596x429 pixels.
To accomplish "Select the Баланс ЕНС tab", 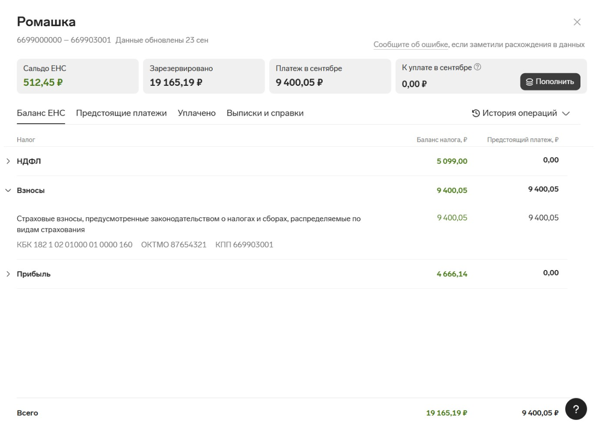I will point(41,113).
